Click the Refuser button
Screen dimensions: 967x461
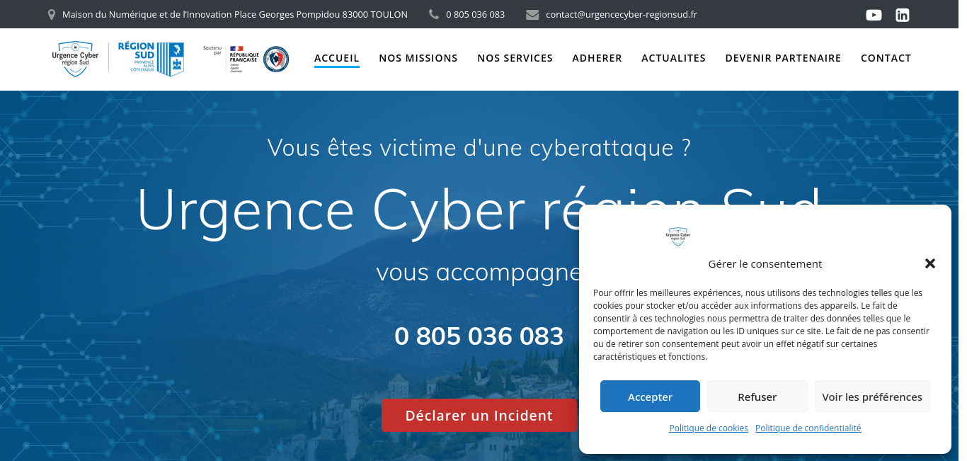(x=757, y=397)
